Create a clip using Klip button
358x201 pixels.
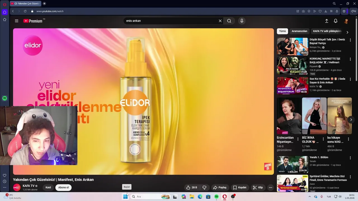pos(258,188)
